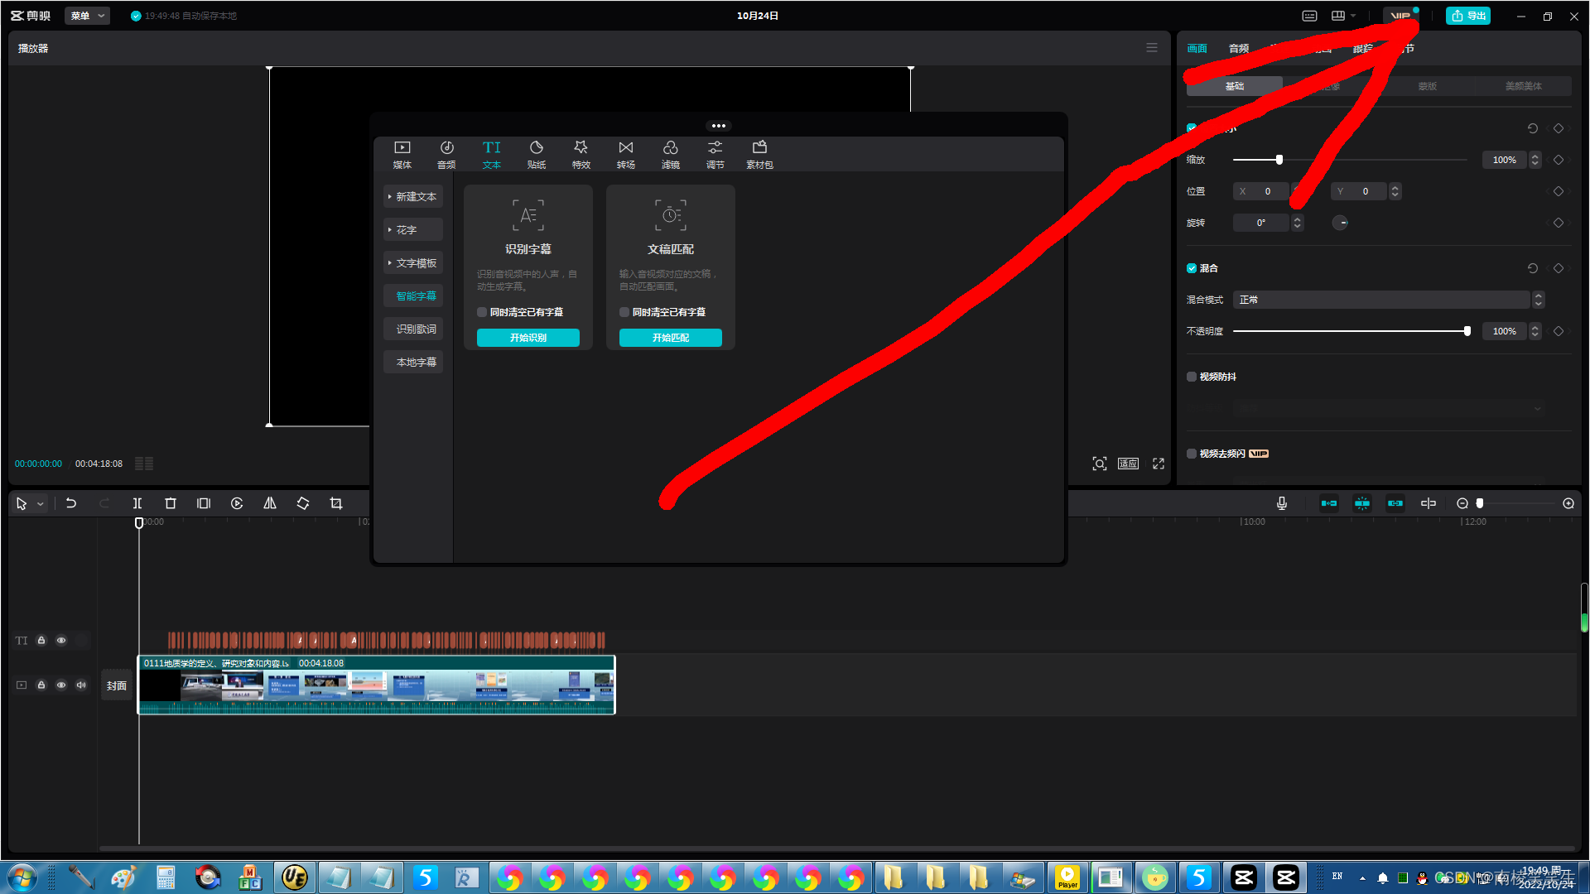Screen dimensions: 1590x894
Task: Enable 同时清空已有字幕 under 识别字幕
Action: 482,312
